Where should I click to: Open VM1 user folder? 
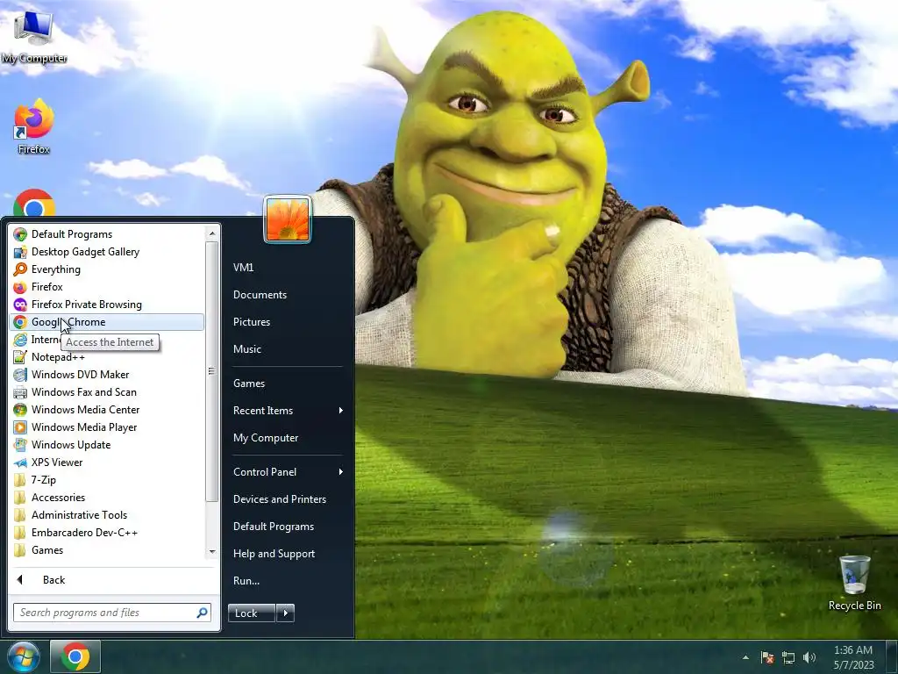coord(244,267)
